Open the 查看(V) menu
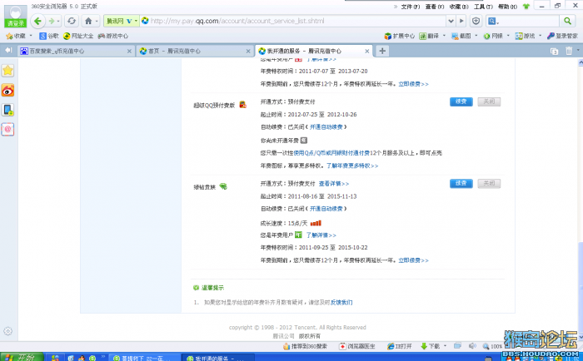 point(435,7)
